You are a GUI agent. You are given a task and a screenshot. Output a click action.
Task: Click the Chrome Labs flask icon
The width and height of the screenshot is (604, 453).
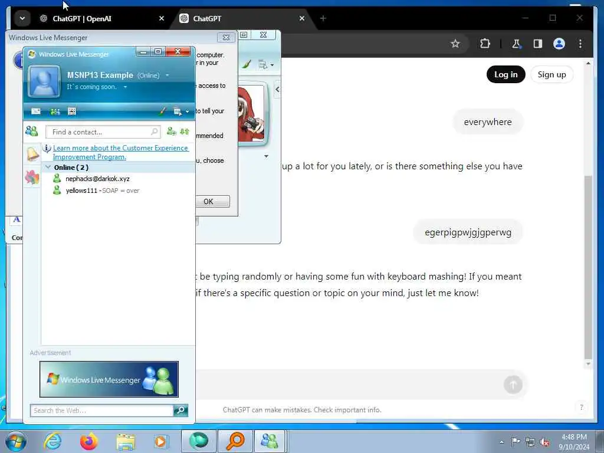[516, 44]
